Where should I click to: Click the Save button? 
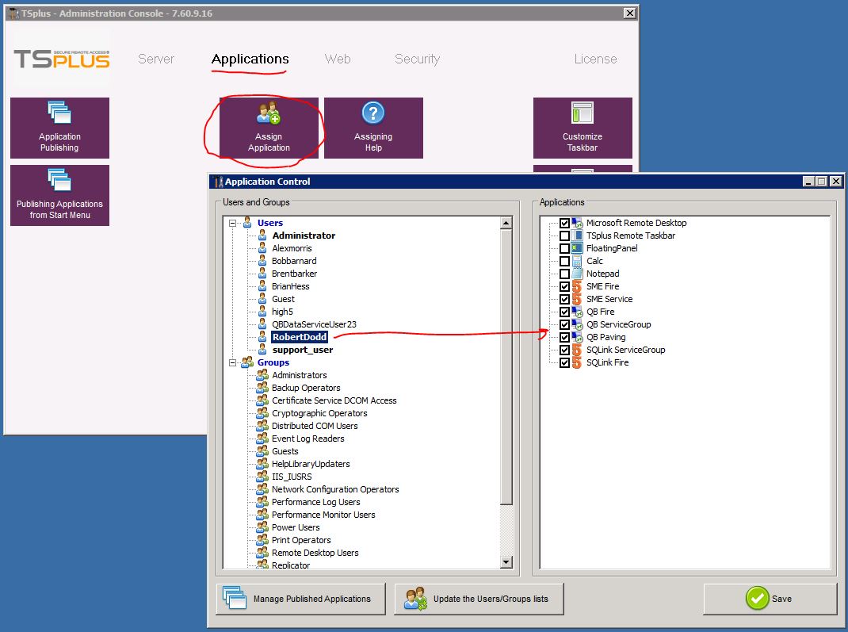click(770, 599)
